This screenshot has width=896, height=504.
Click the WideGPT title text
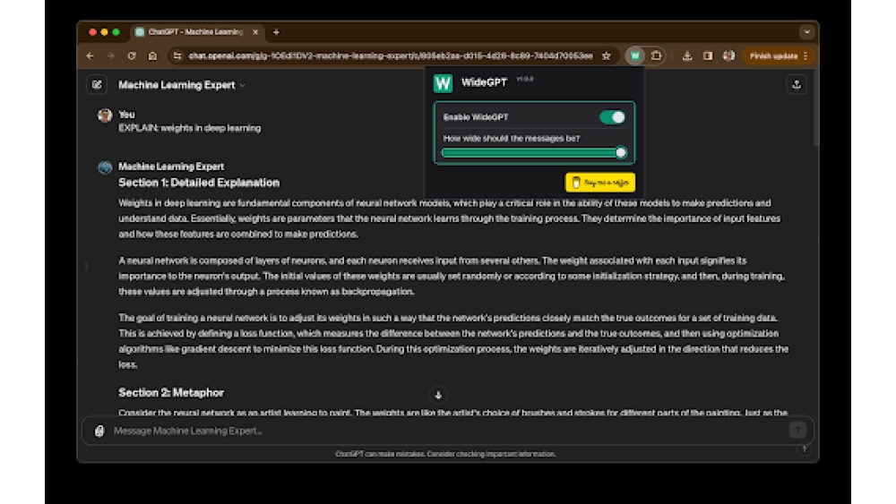[x=484, y=82]
